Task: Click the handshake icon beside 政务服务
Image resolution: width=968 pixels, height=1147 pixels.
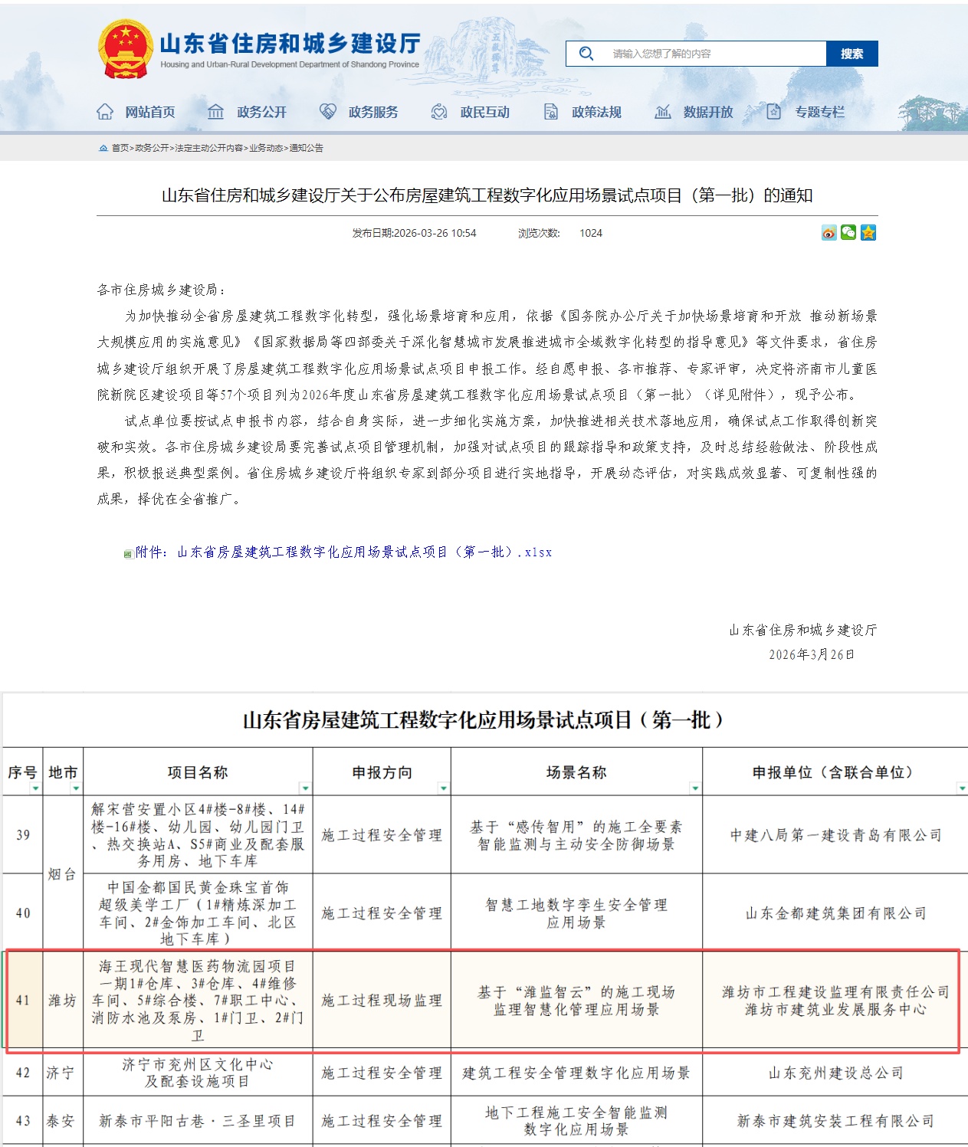Action: [x=328, y=111]
